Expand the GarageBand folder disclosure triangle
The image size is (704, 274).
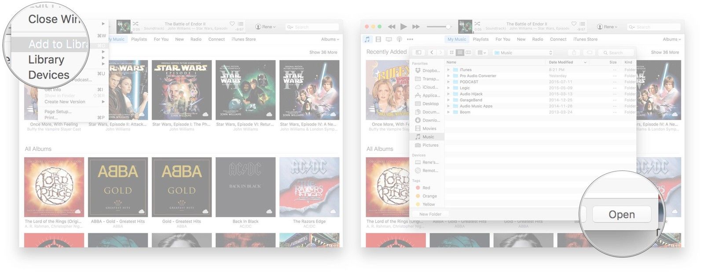point(448,100)
